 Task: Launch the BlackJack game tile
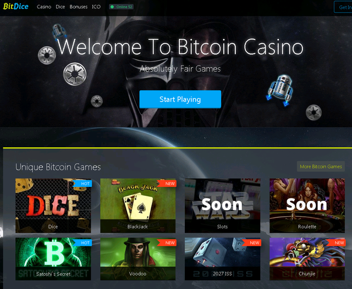pyautogui.click(x=138, y=206)
